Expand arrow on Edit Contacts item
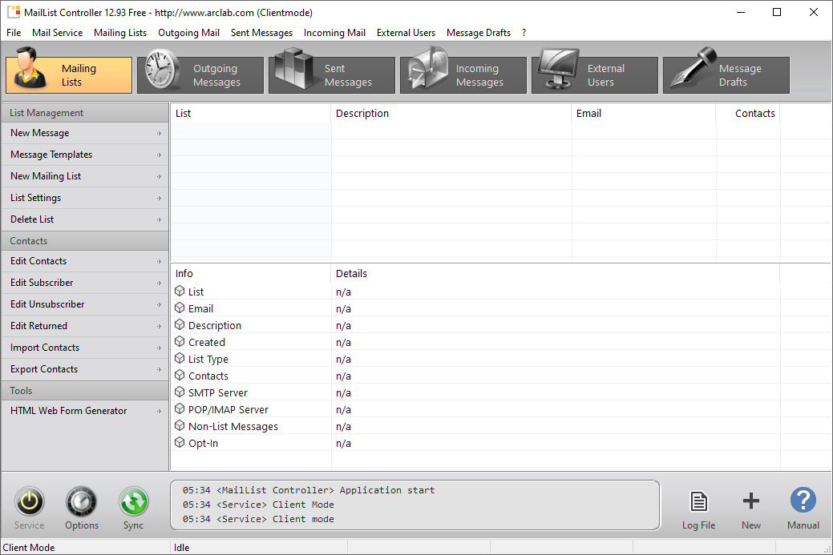 click(159, 262)
